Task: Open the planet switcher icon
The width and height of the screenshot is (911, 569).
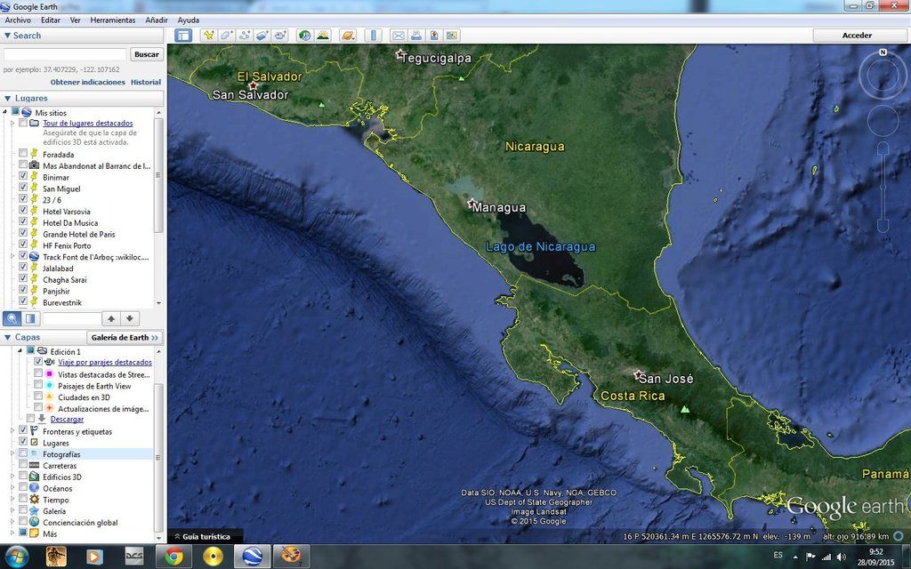Action: tap(348, 36)
